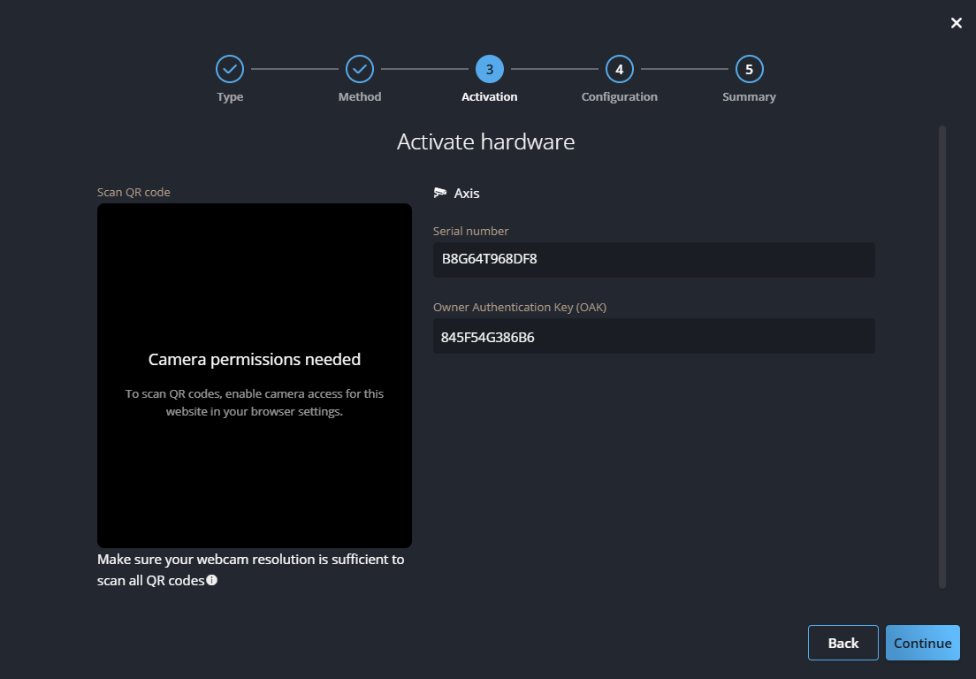Click the vertical scrollbar on the right

(942, 355)
